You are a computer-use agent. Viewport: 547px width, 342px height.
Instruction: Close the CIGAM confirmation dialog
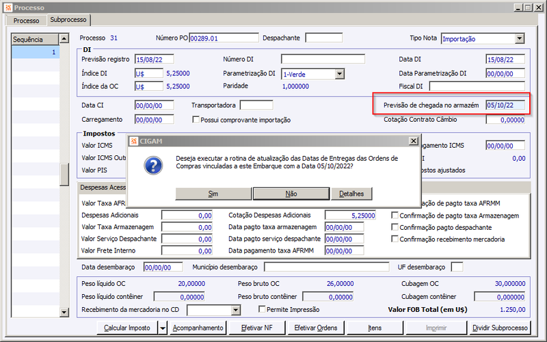(414, 141)
